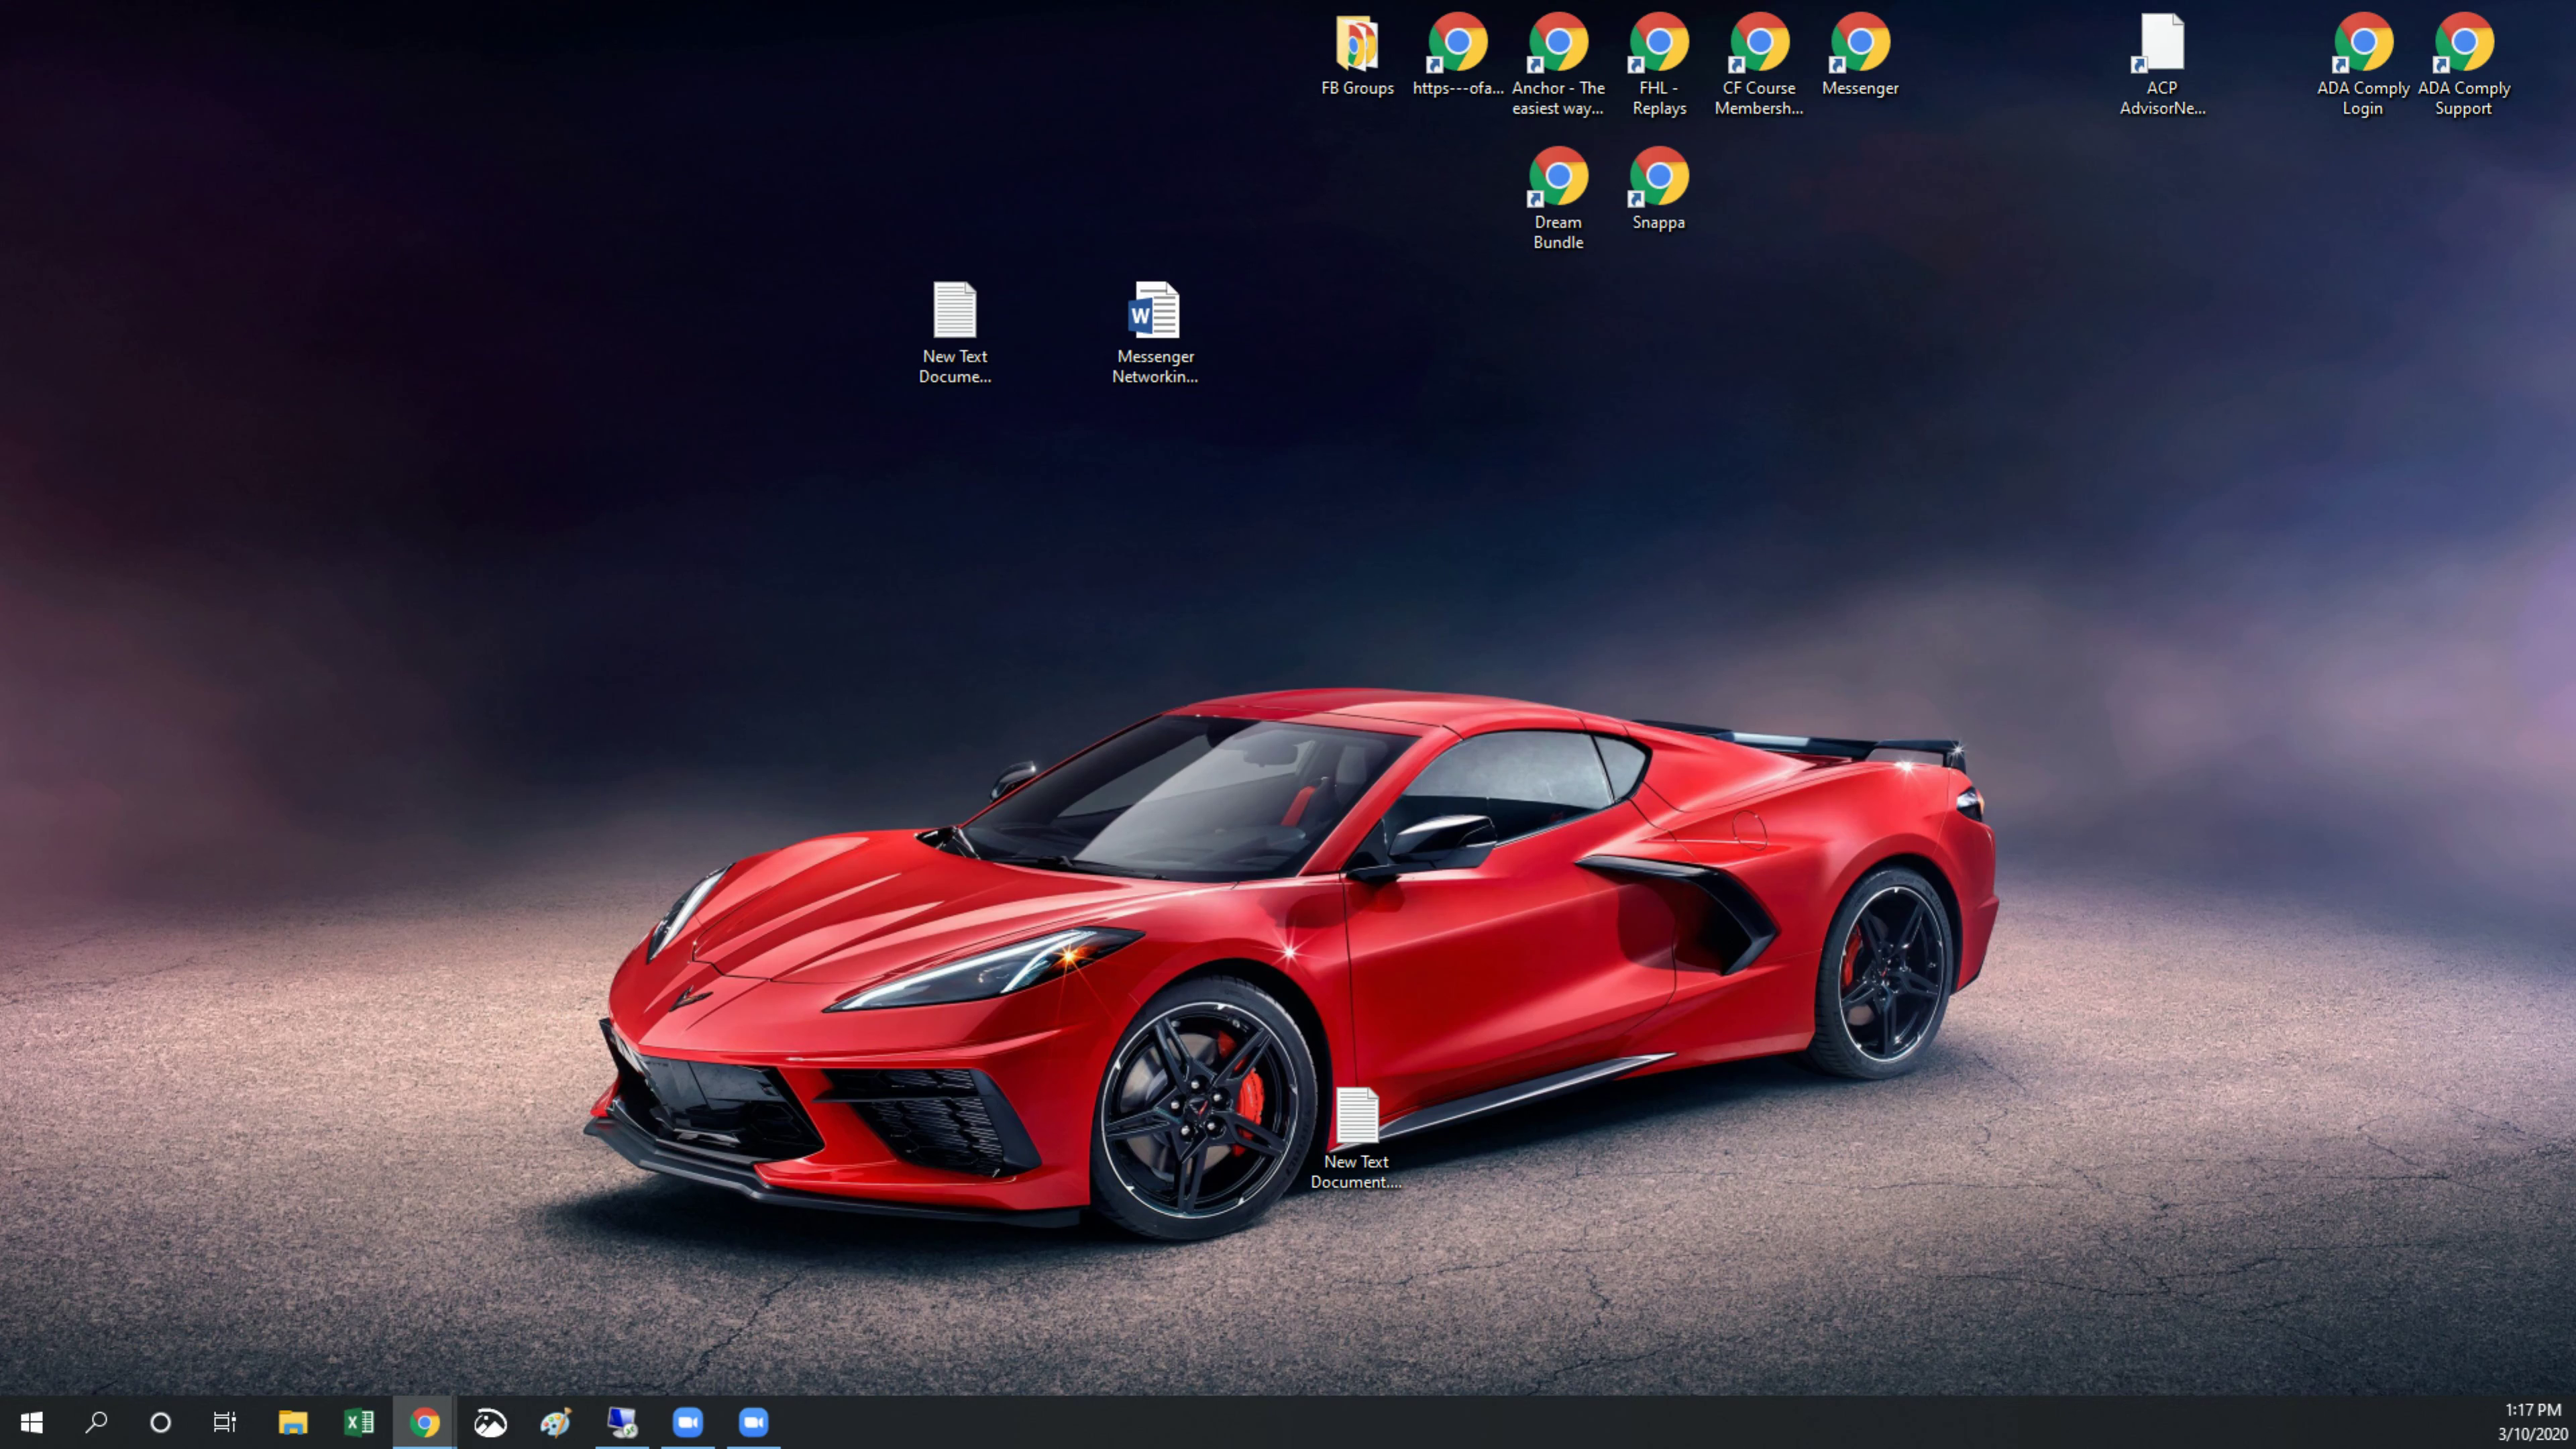Select the Snappa Chrome shortcut
The height and width of the screenshot is (1449, 2576).
(x=1659, y=190)
